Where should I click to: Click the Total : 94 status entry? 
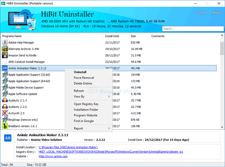pyautogui.click(x=7, y=165)
